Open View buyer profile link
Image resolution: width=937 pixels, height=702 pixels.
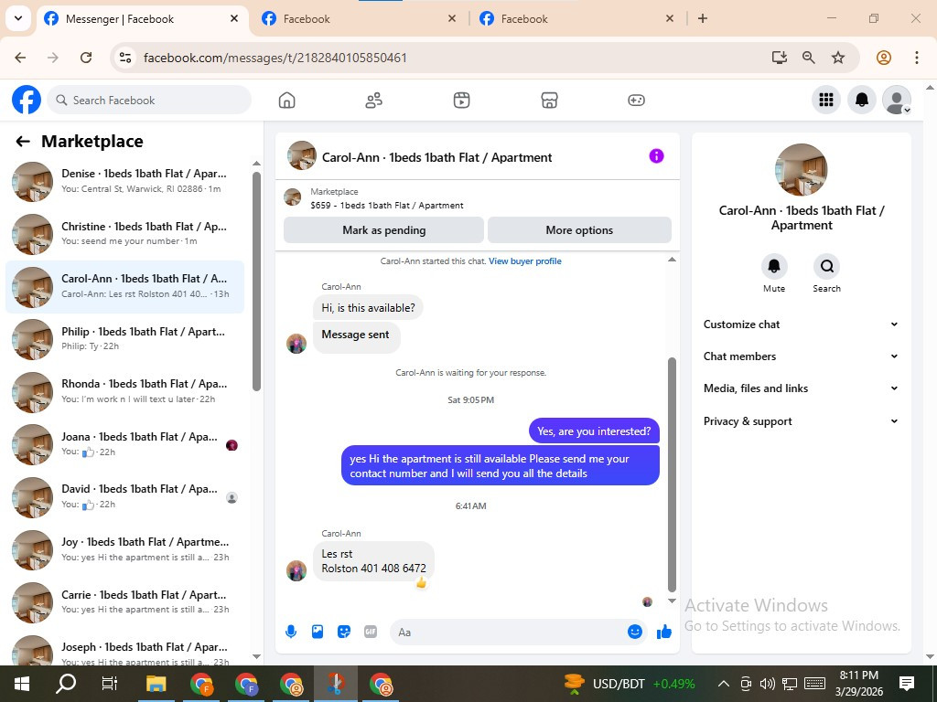(x=524, y=261)
